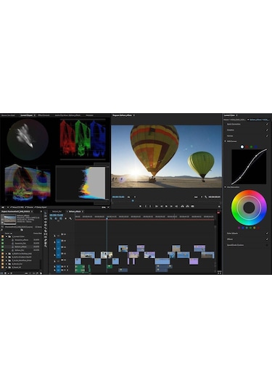Select the Project panel preview thumbnail
This screenshot has width=272, height=388.
(9, 220)
